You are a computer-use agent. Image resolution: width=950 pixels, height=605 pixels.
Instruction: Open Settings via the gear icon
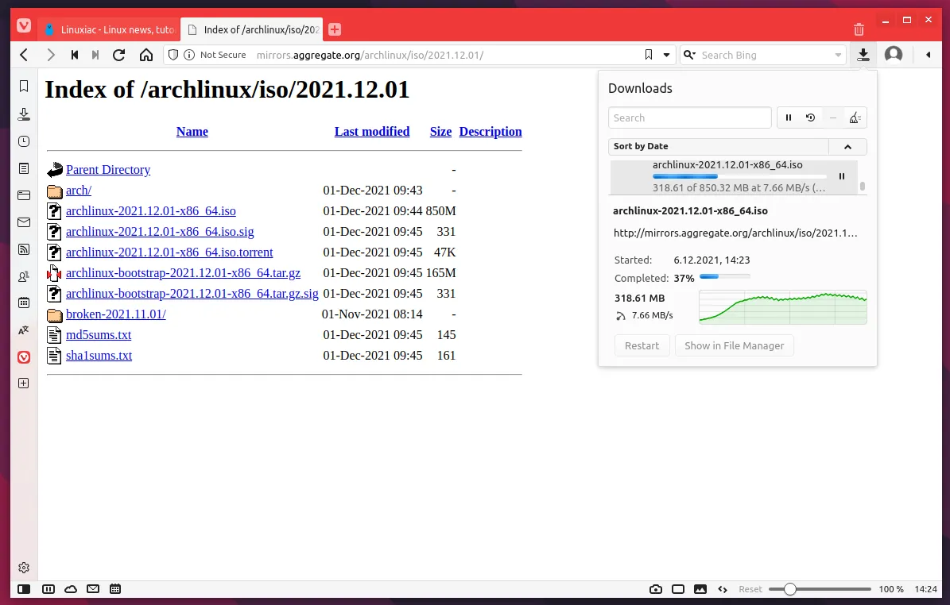coord(24,568)
